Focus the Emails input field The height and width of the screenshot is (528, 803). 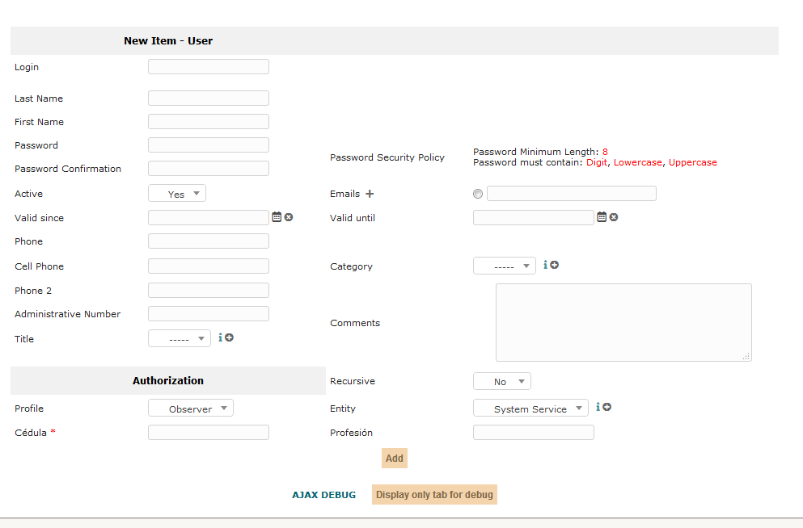[572, 194]
